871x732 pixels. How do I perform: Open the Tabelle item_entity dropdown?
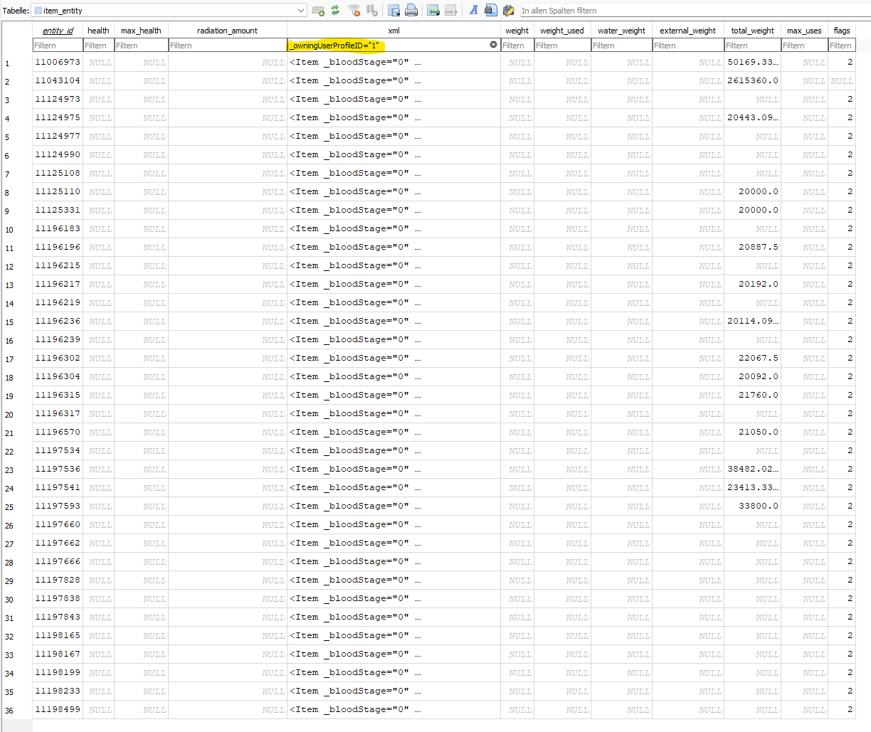pyautogui.click(x=301, y=11)
